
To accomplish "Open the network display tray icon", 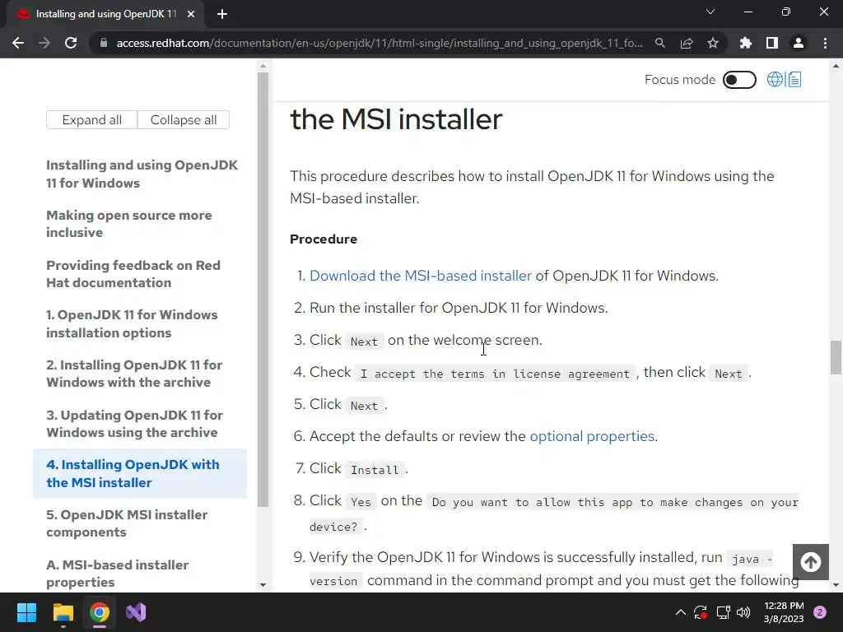I will pyautogui.click(x=723, y=612).
